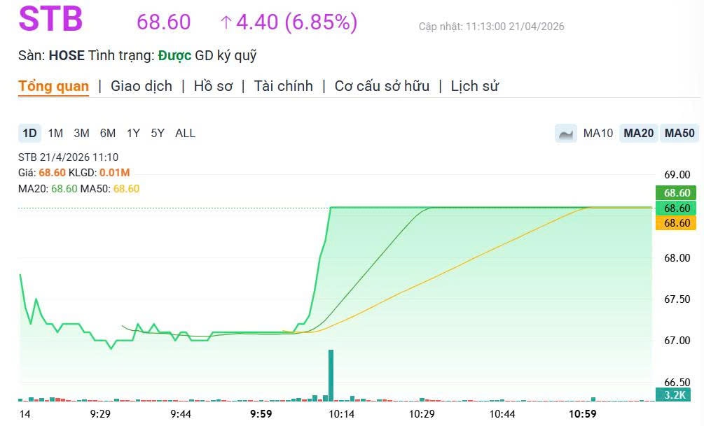
Task: Turn off the MA50 moving average
Action: [679, 133]
